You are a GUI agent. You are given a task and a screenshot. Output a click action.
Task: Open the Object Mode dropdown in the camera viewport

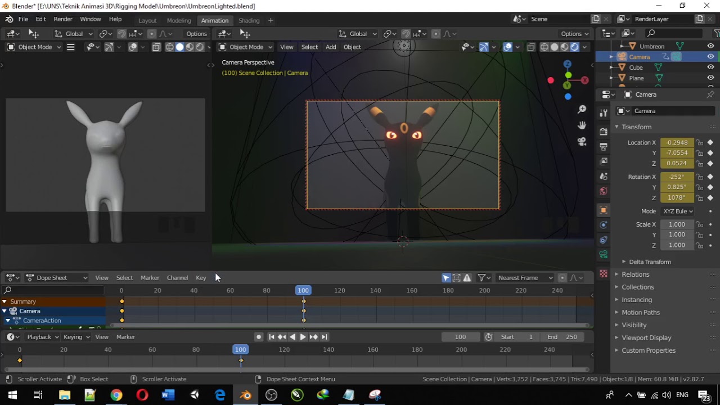(245, 47)
